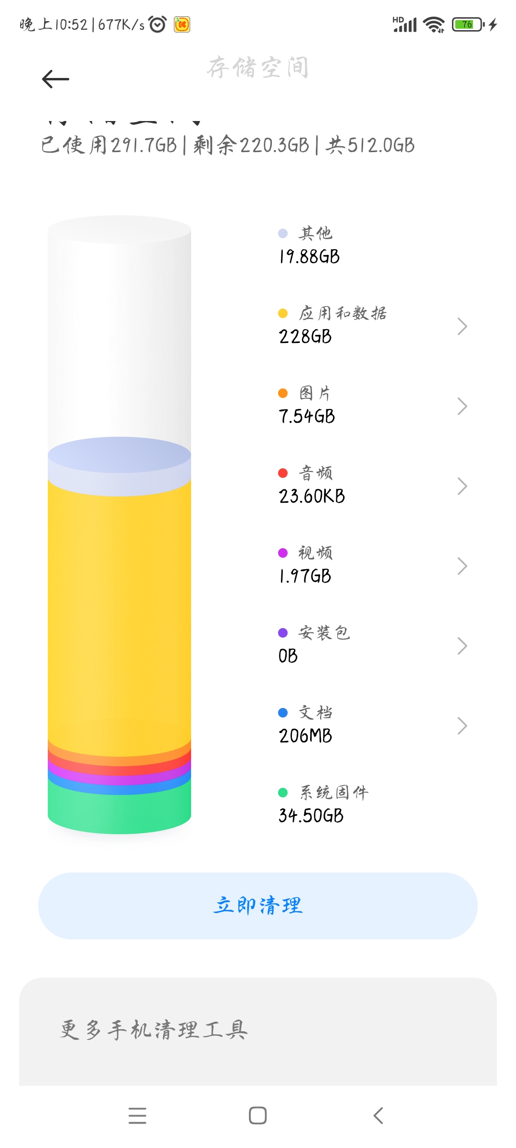516x1148 pixels.
Task: Open the 视频 storage category
Action: click(315, 564)
